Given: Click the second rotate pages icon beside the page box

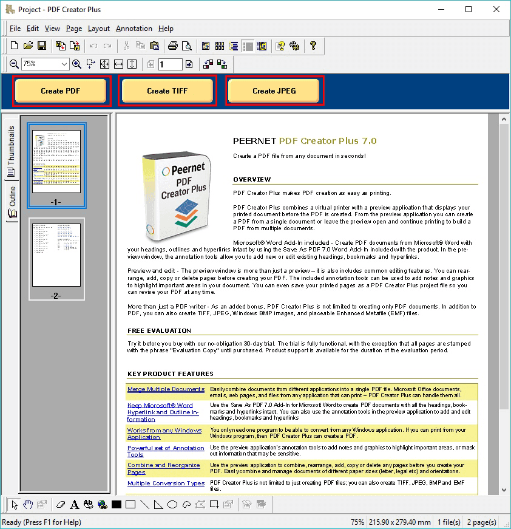Looking at the screenshot, I should 222,64.
